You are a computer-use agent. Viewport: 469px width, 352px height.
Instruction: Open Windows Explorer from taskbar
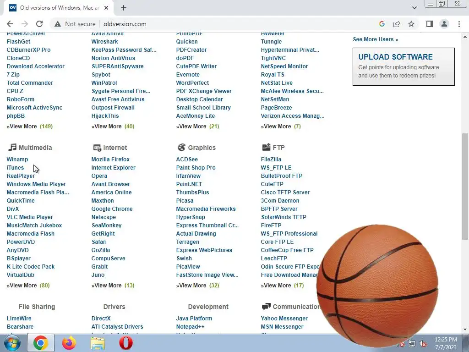[x=98, y=343]
